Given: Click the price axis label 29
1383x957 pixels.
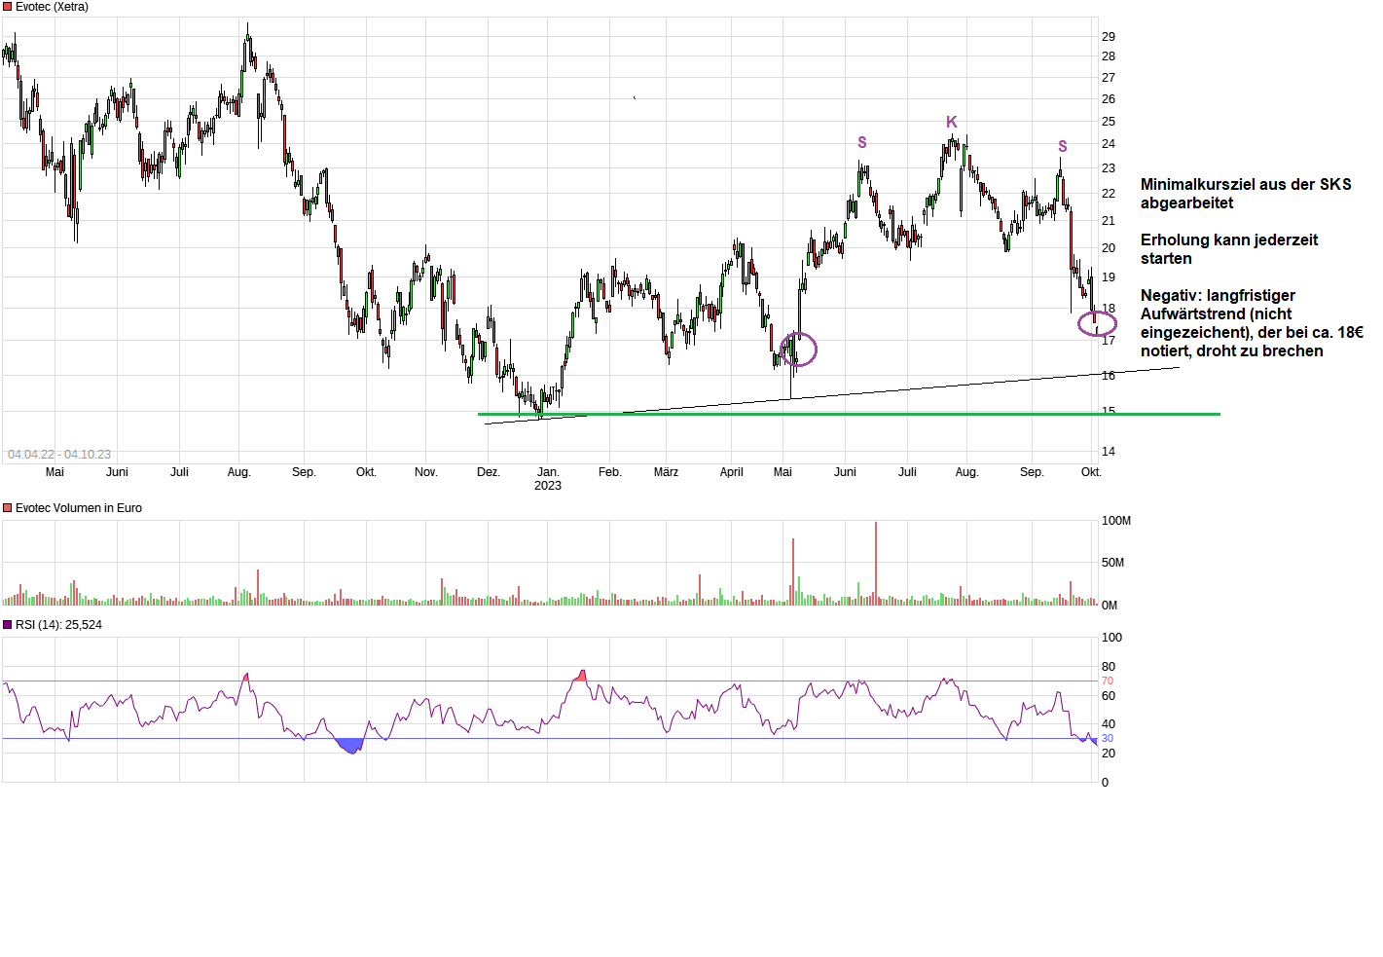Looking at the screenshot, I should tap(1109, 37).
